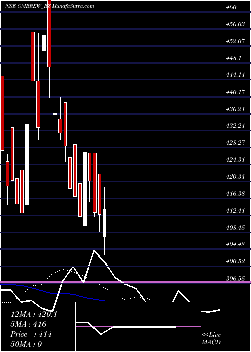Click the 420.34 price axis label
The width and height of the screenshot is (251, 352).
click(x=235, y=177)
